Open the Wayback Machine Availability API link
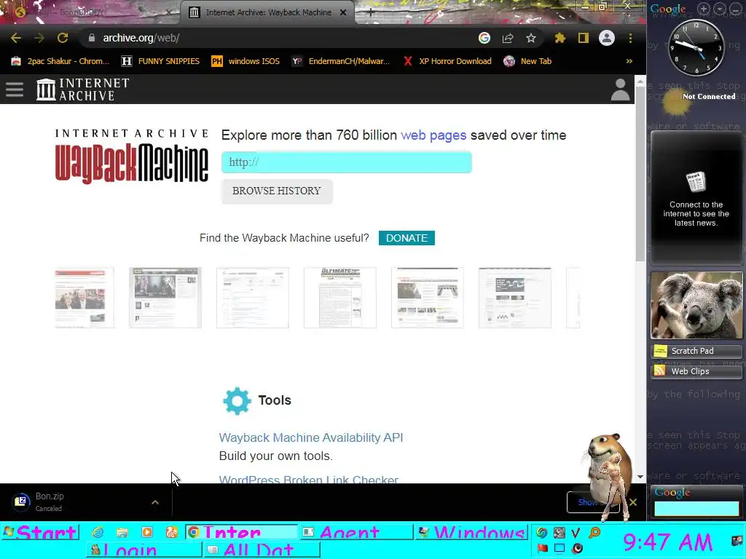 (x=311, y=437)
